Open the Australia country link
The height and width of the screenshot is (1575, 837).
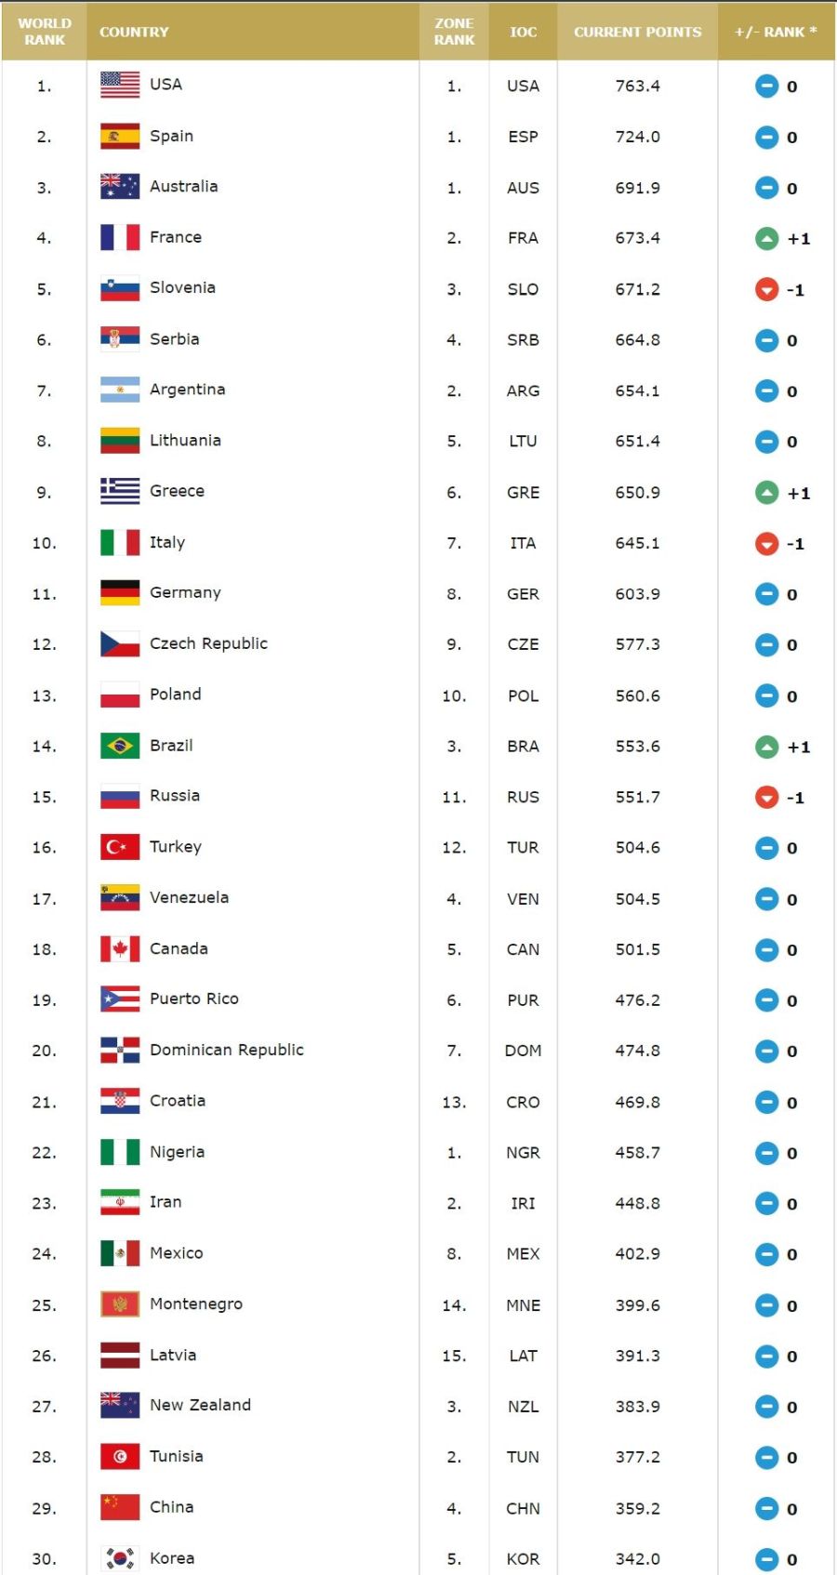(183, 186)
